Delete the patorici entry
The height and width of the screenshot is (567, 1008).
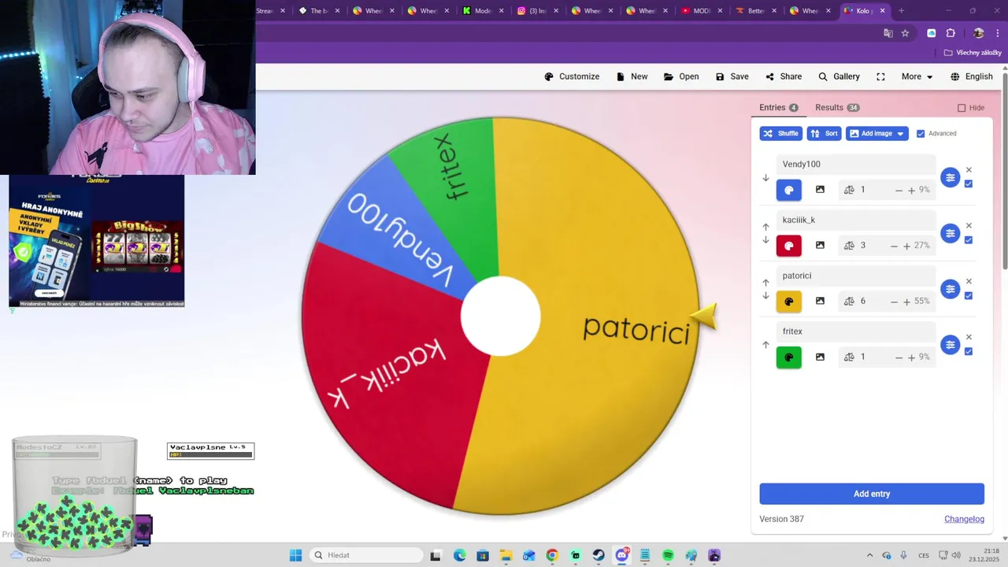(x=969, y=281)
